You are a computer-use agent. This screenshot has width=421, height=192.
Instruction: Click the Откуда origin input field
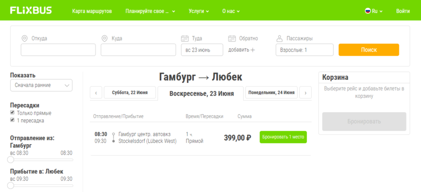click(x=58, y=50)
